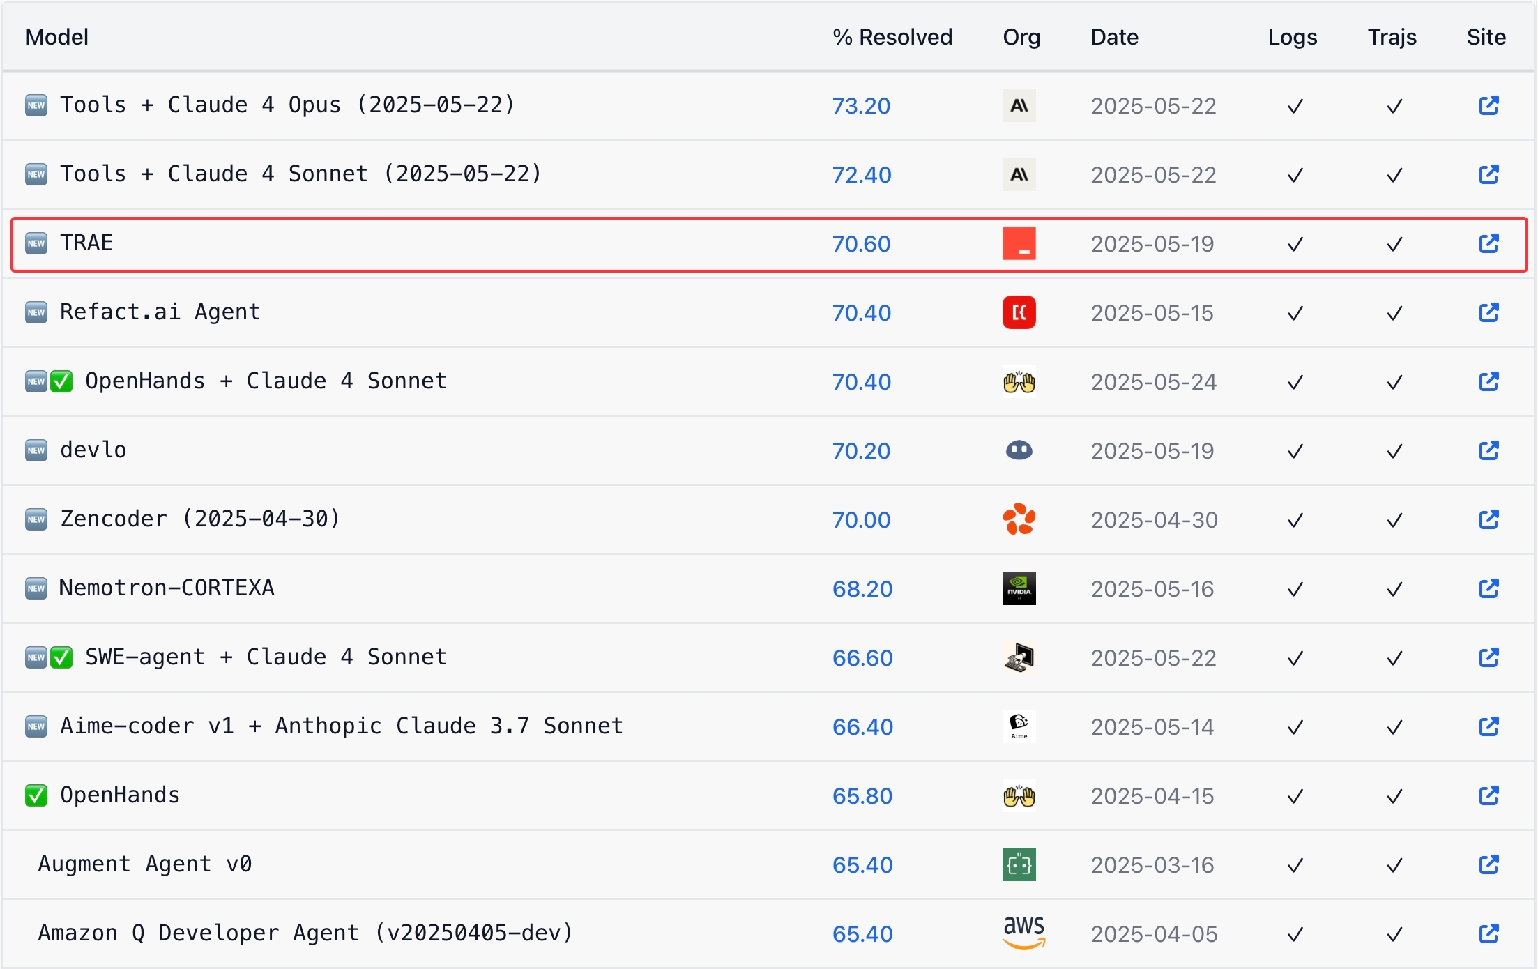The width and height of the screenshot is (1538, 969).
Task: Open site link for Tools + Claude 4 Sonnet row
Action: point(1488,174)
